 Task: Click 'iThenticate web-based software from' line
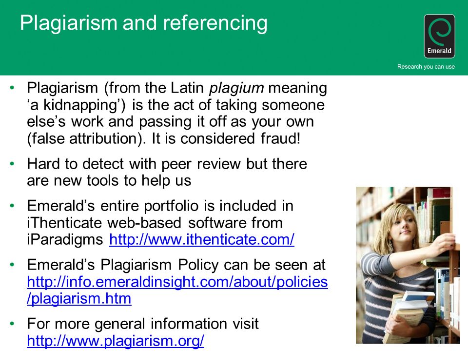tap(155, 223)
